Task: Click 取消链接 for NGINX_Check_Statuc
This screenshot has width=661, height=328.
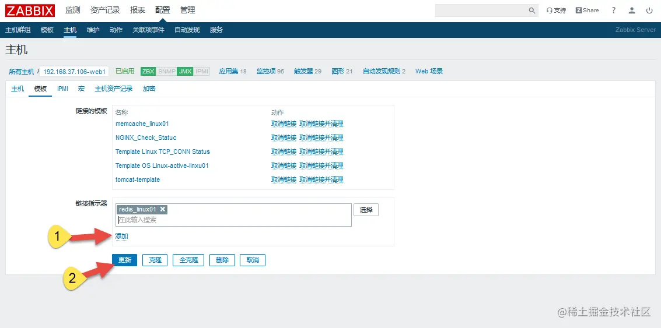Action: (284, 137)
